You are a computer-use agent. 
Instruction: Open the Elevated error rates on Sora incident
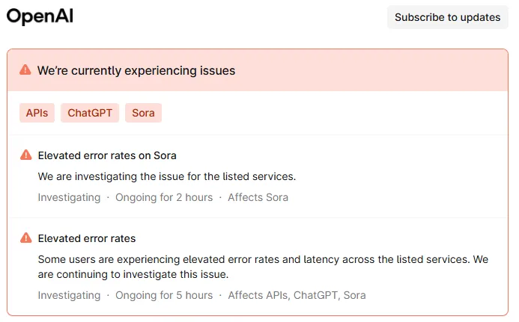pos(107,155)
